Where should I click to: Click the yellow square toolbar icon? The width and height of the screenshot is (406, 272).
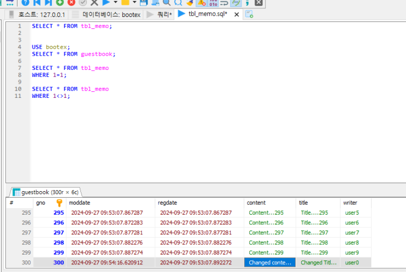(125, 3)
